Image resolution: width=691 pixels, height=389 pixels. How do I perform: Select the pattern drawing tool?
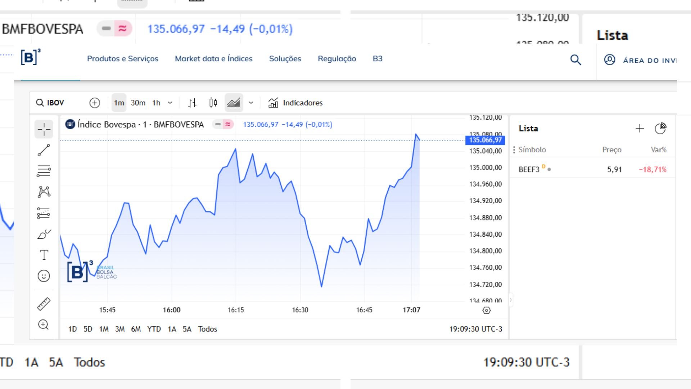[44, 192]
